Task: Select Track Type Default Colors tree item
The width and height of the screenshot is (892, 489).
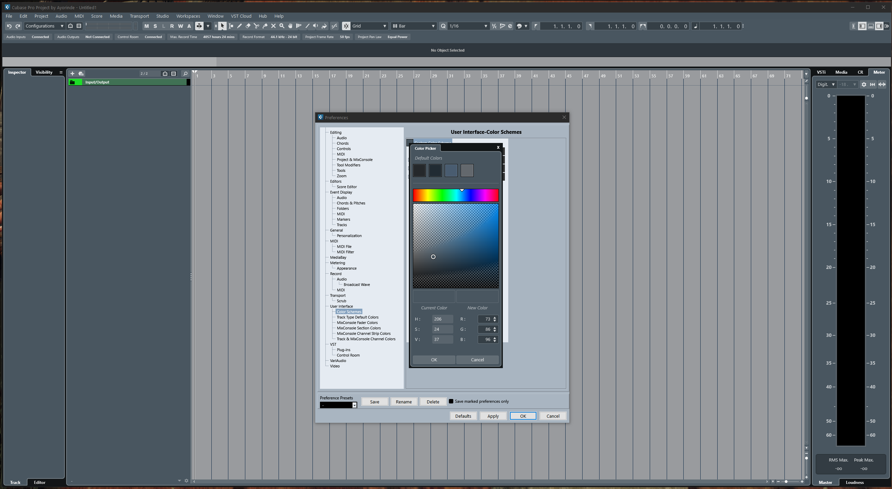Action: 357,317
